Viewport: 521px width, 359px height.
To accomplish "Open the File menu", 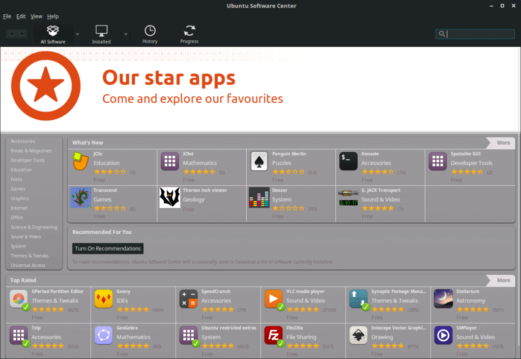I will tap(7, 16).
